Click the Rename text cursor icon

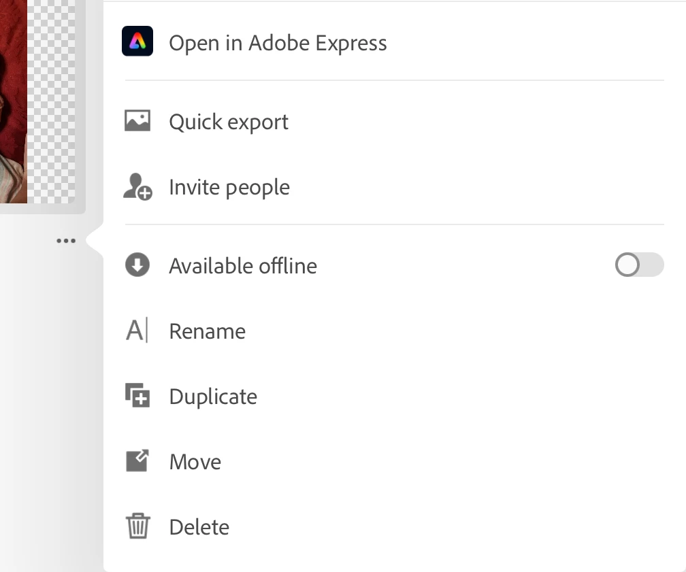137,330
